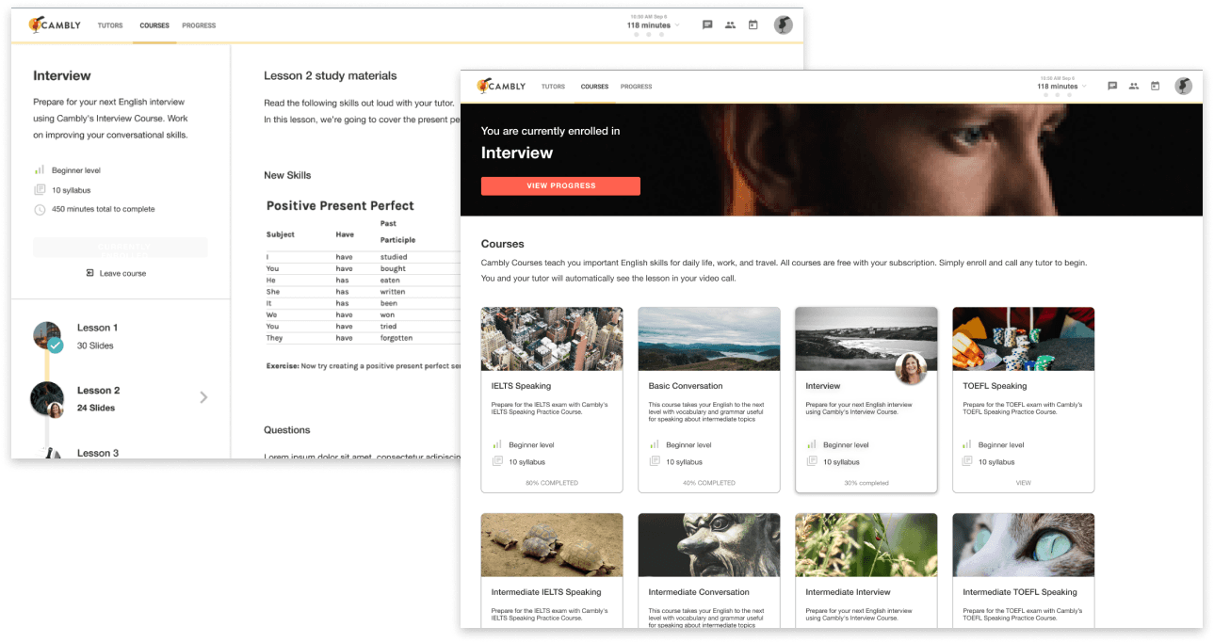Image resolution: width=1214 pixels, height=643 pixels.
Task: Open profile avatar in back window
Action: click(x=784, y=25)
